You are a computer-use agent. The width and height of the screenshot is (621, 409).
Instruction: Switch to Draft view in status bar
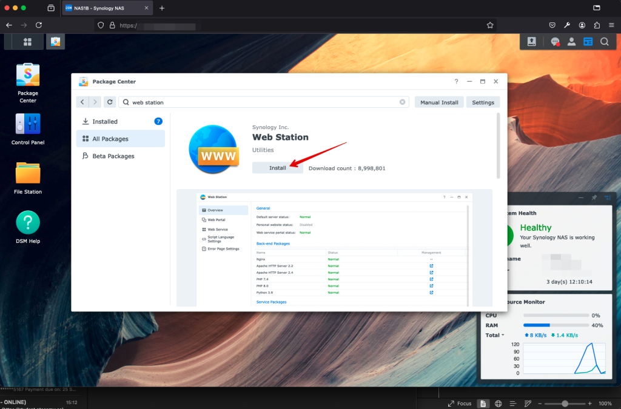(x=528, y=404)
